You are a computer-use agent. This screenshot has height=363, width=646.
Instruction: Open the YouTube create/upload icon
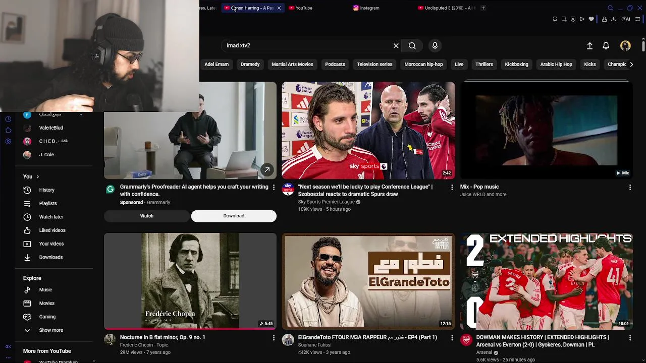589,45
